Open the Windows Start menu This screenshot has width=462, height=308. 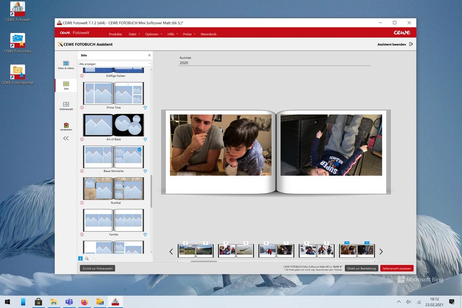pyautogui.click(x=7, y=302)
